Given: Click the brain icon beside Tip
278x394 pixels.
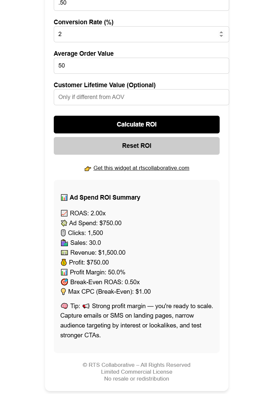Looking at the screenshot, I should pos(64,306).
